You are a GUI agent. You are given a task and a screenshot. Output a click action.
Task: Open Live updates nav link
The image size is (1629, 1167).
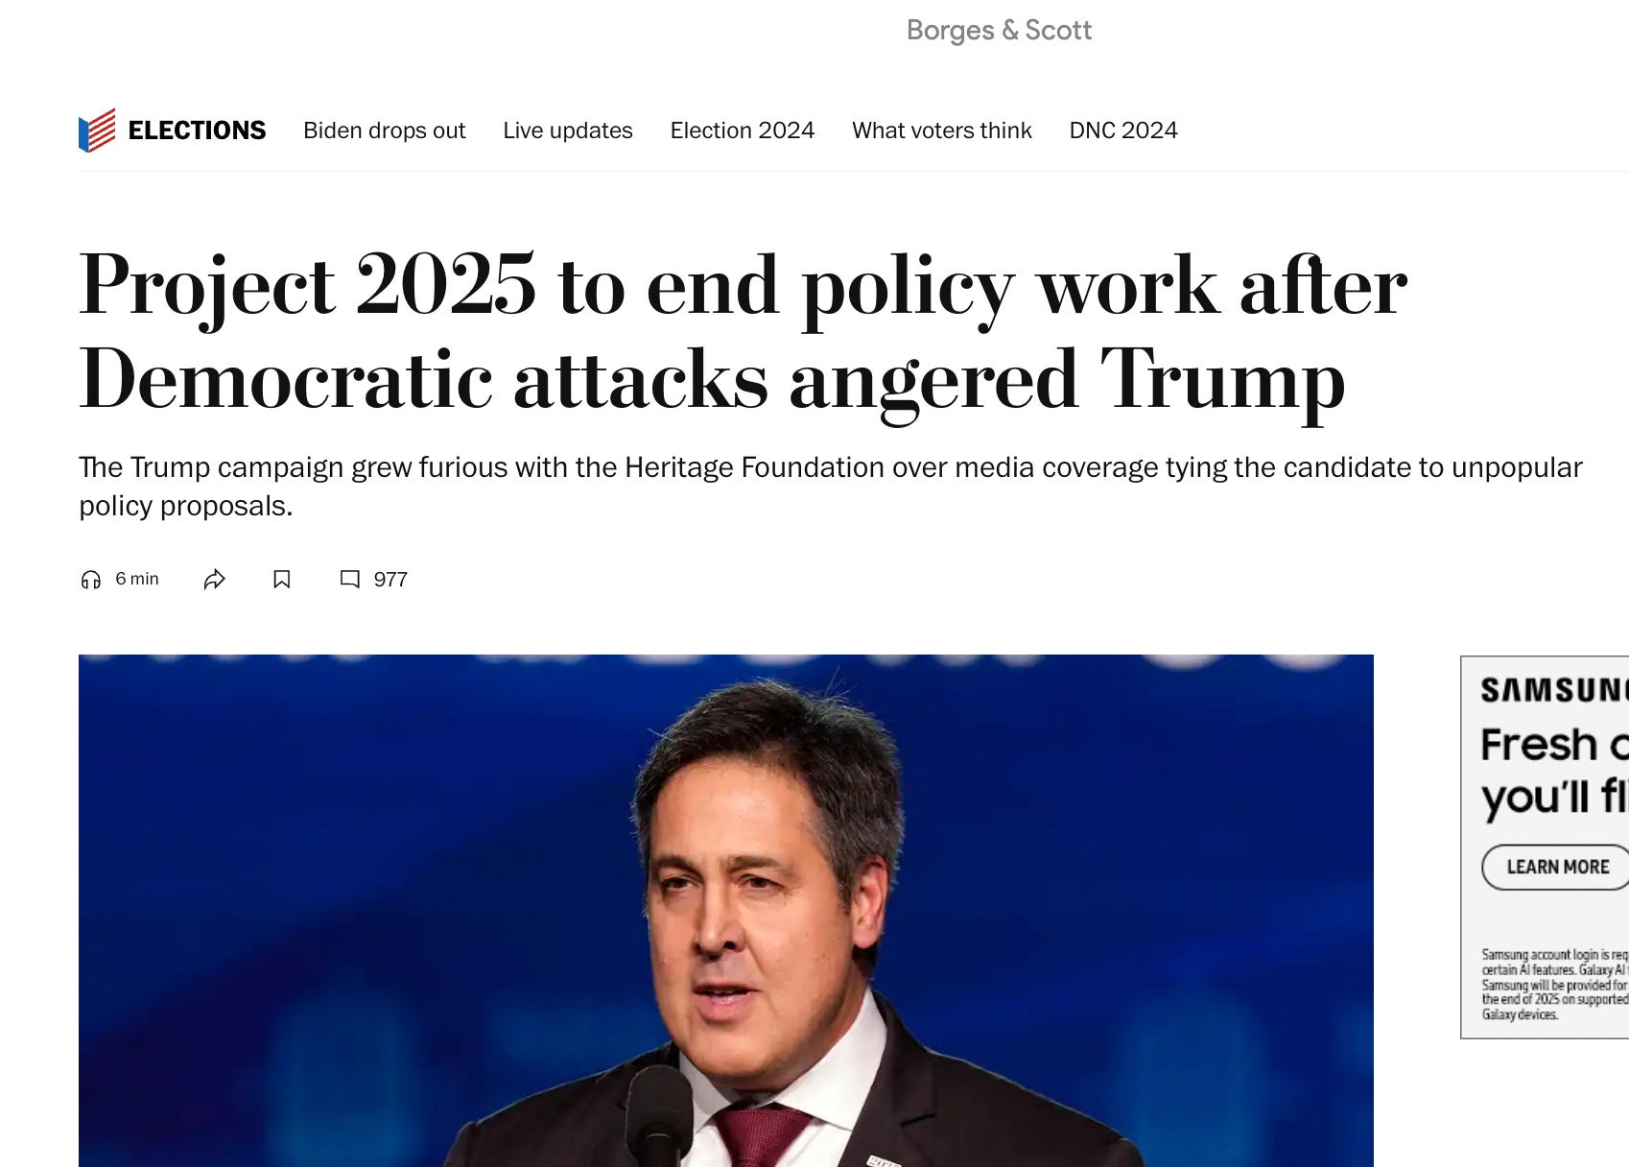click(568, 131)
